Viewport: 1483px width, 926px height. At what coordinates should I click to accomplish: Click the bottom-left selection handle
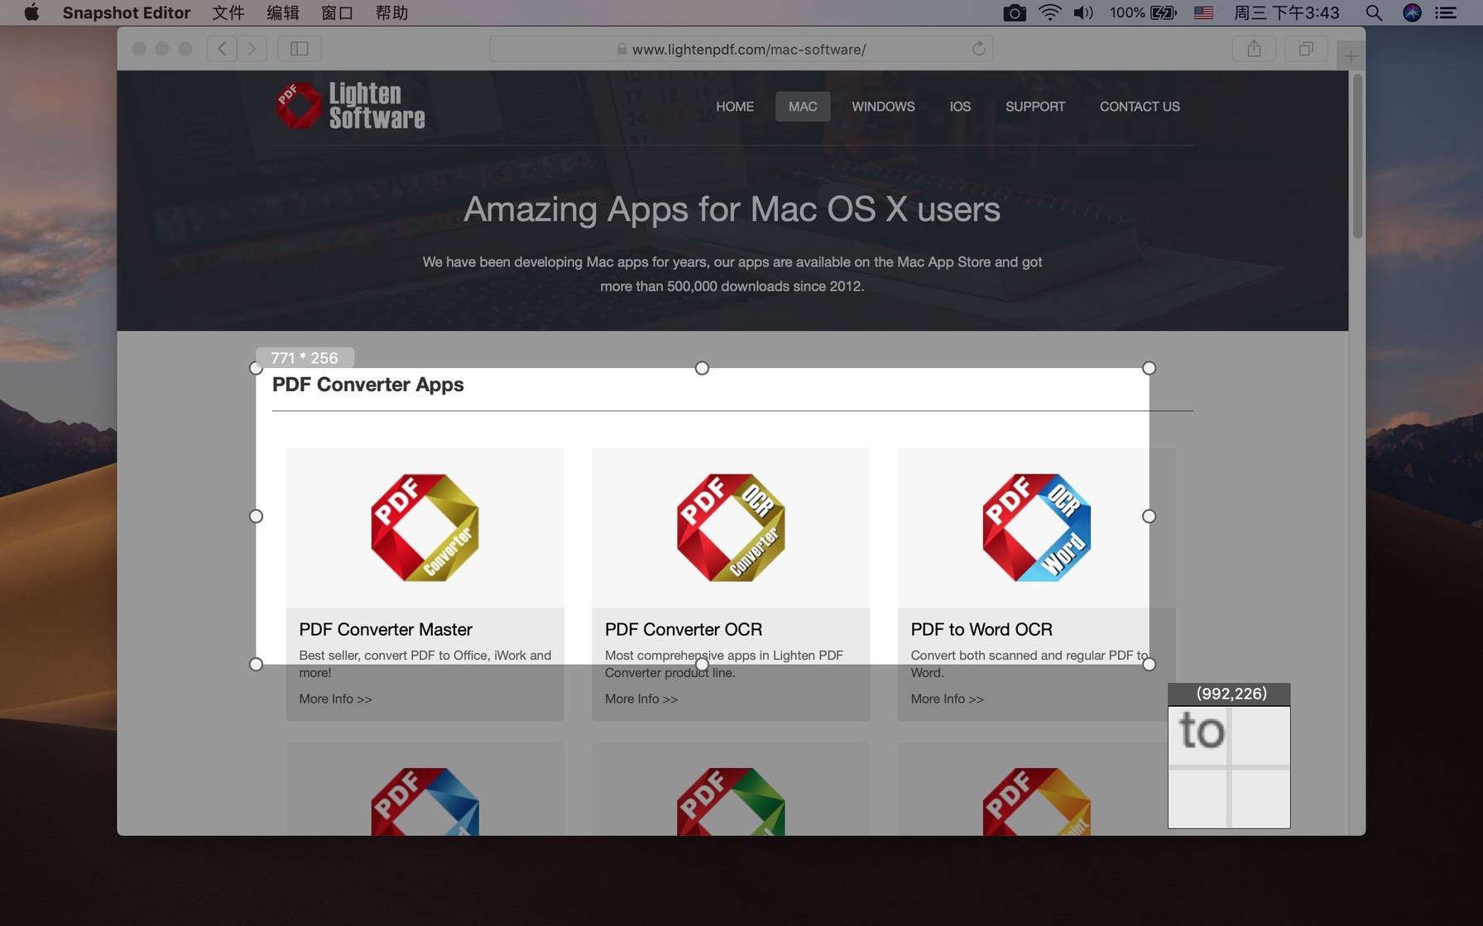click(256, 664)
